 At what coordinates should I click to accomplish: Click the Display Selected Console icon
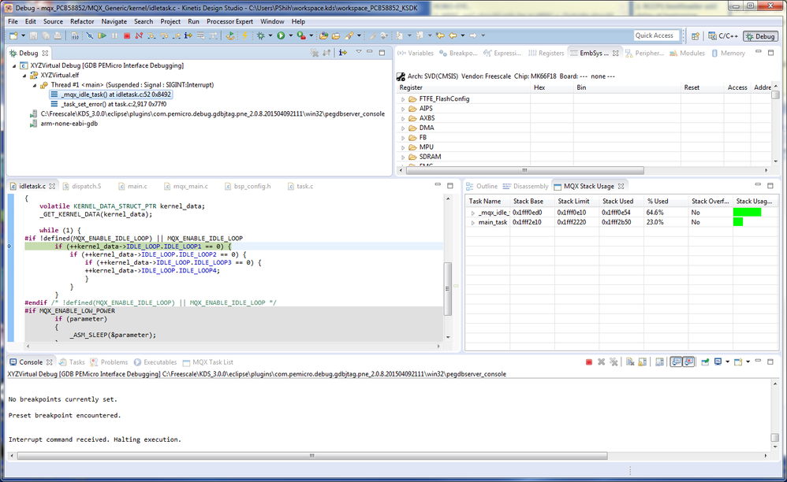pos(718,361)
